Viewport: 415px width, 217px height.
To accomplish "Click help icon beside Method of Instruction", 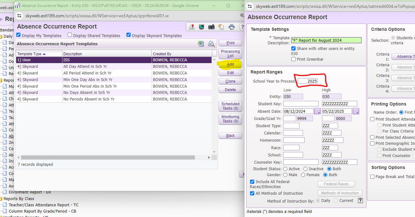I will 360,201.
